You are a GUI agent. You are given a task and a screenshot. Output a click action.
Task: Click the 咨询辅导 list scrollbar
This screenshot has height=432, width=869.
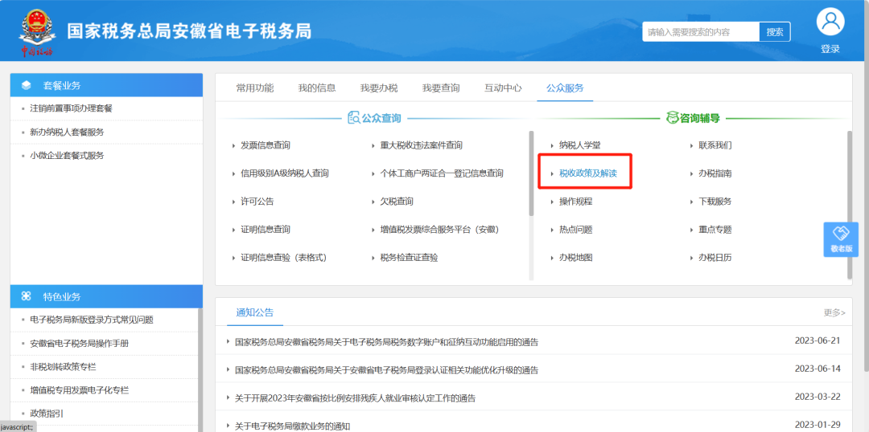(x=850, y=205)
